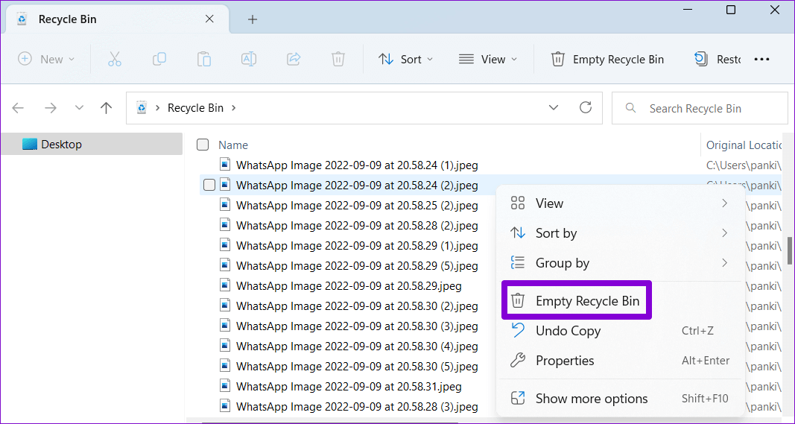Click the Cut scissors icon in toolbar

coord(115,60)
